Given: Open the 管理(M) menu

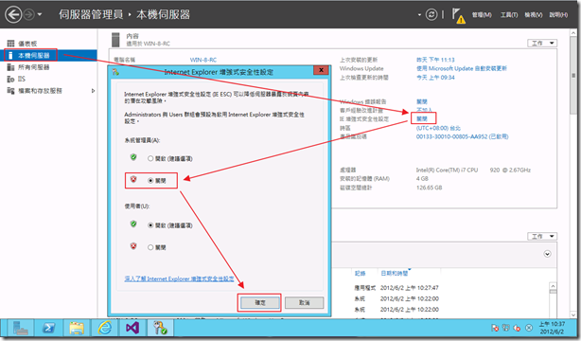Looking at the screenshot, I should 482,15.
